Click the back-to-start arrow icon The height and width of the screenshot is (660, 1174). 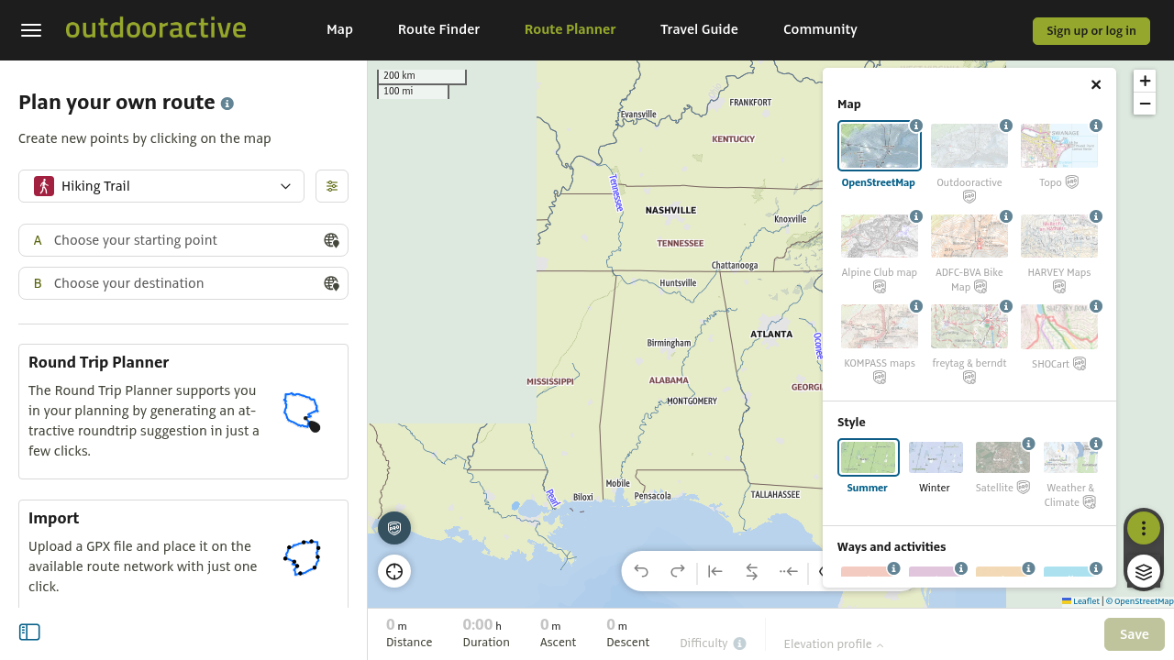[789, 572]
